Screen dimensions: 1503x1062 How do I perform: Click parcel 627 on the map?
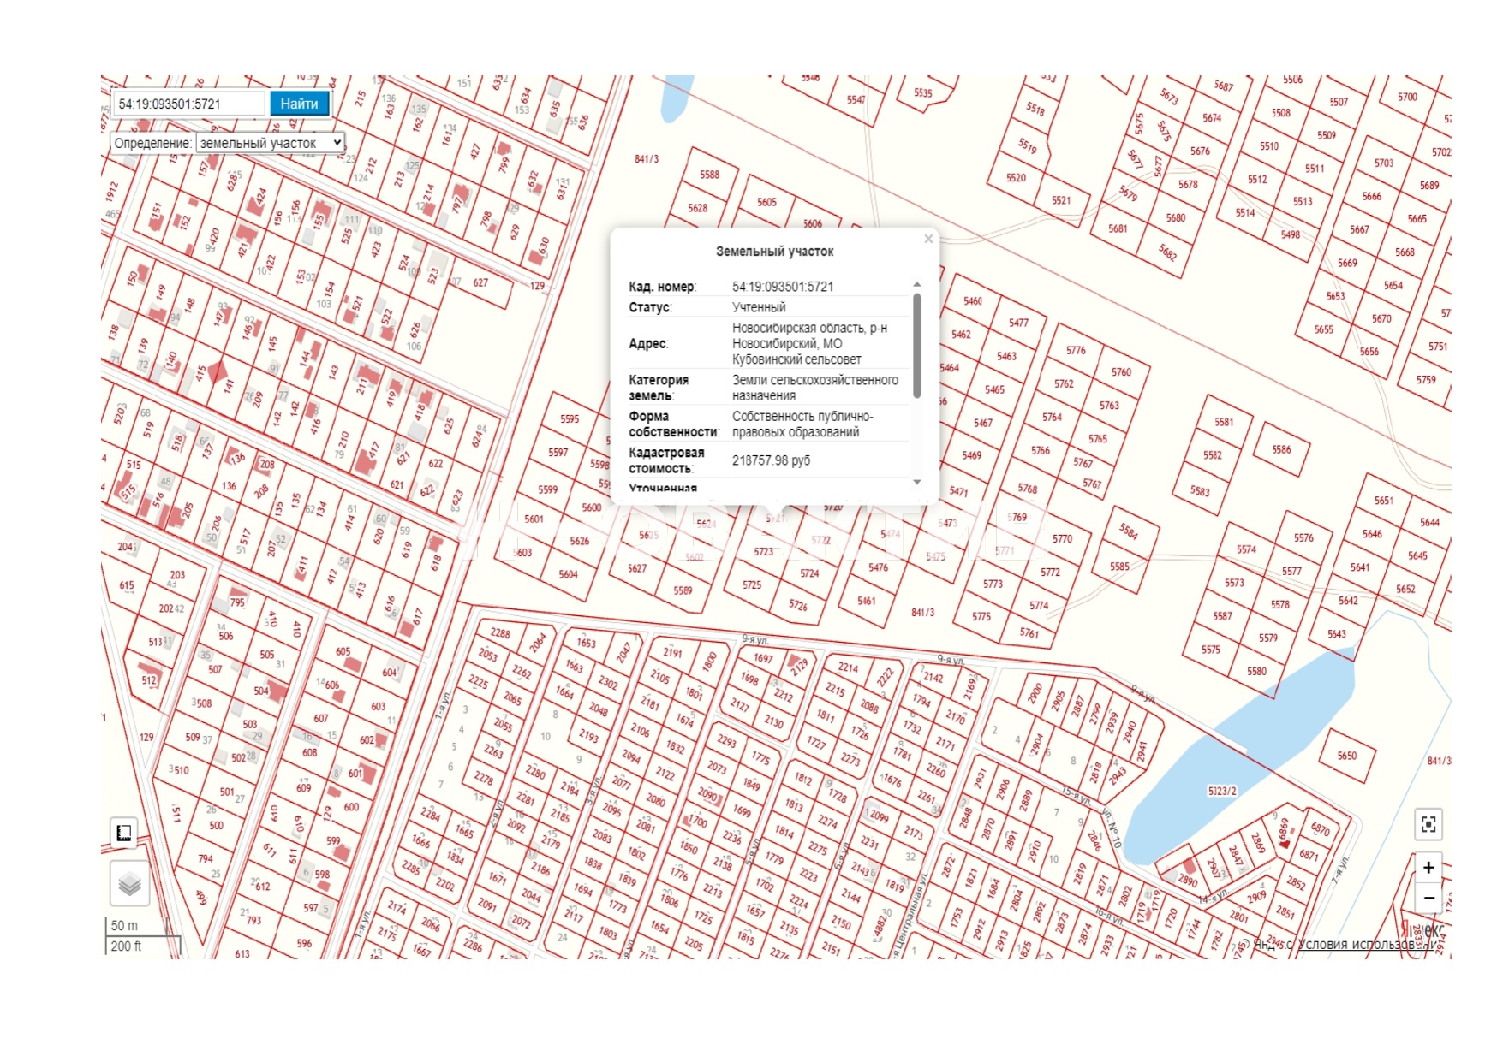tap(480, 282)
